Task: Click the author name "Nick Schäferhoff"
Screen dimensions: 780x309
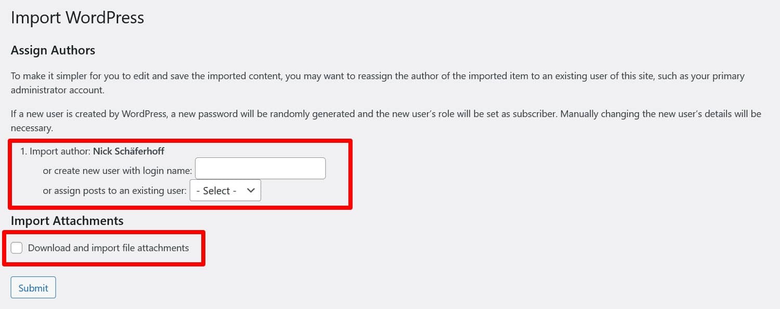Action: click(128, 152)
